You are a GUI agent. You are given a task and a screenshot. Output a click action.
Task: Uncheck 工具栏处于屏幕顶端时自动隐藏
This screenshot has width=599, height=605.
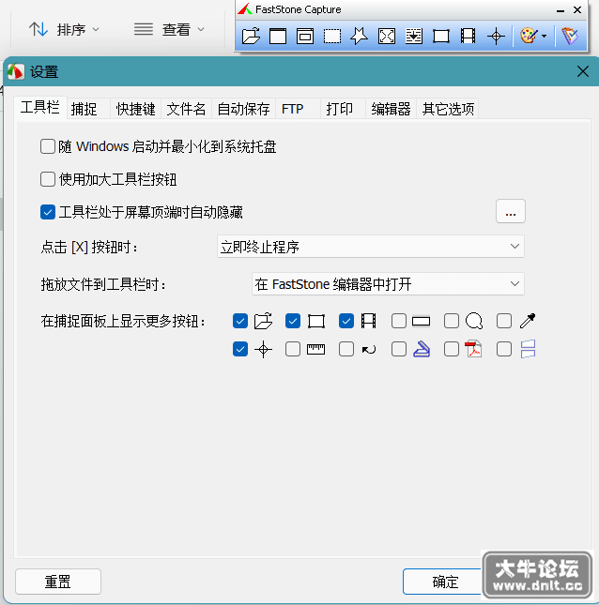[48, 212]
